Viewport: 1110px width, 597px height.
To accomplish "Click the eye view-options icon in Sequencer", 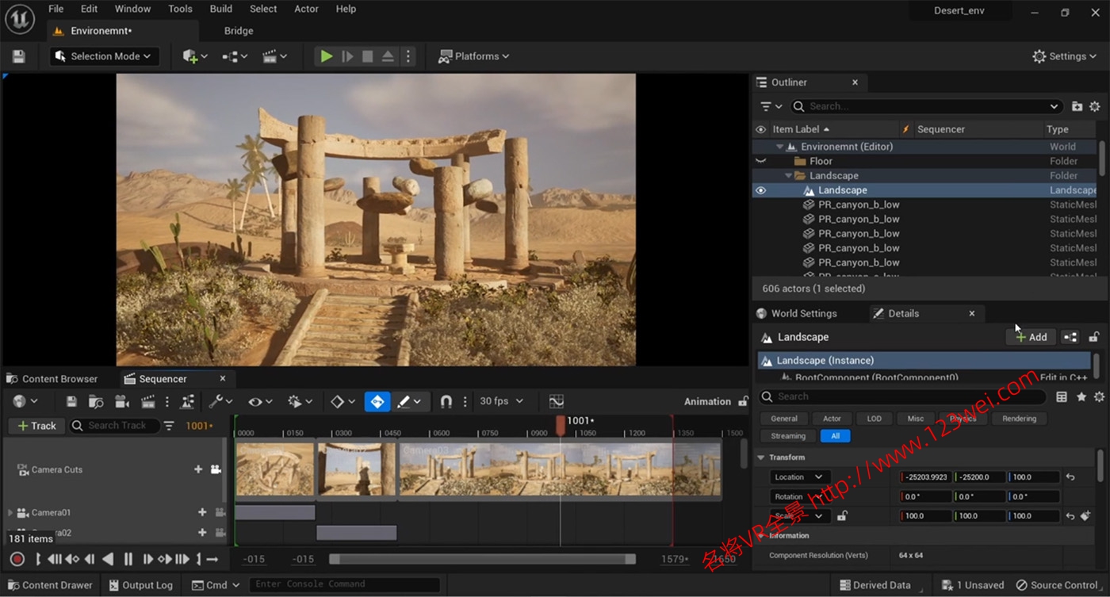I will (x=254, y=401).
